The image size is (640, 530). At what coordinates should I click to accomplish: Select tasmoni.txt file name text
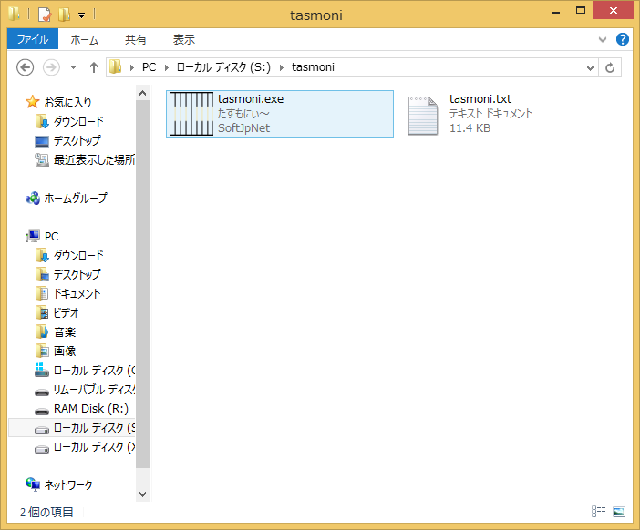point(480,99)
